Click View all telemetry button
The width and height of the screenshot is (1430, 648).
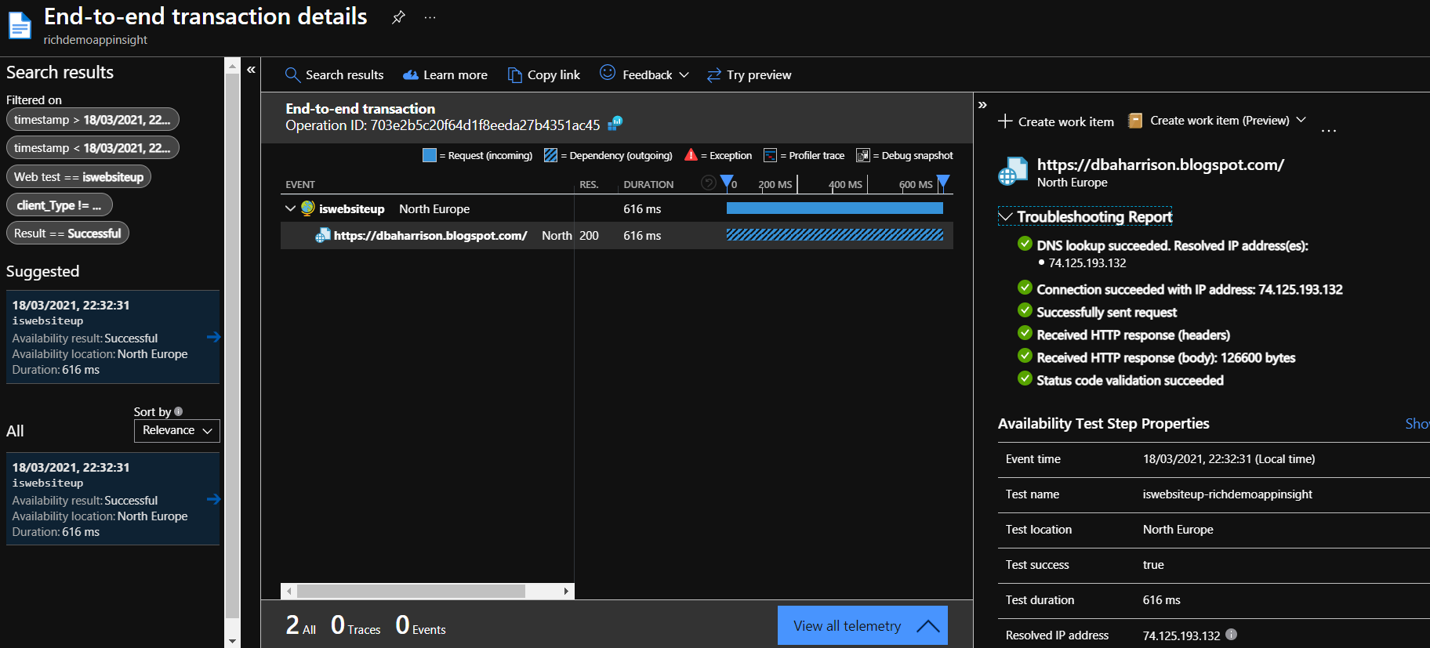(862, 625)
